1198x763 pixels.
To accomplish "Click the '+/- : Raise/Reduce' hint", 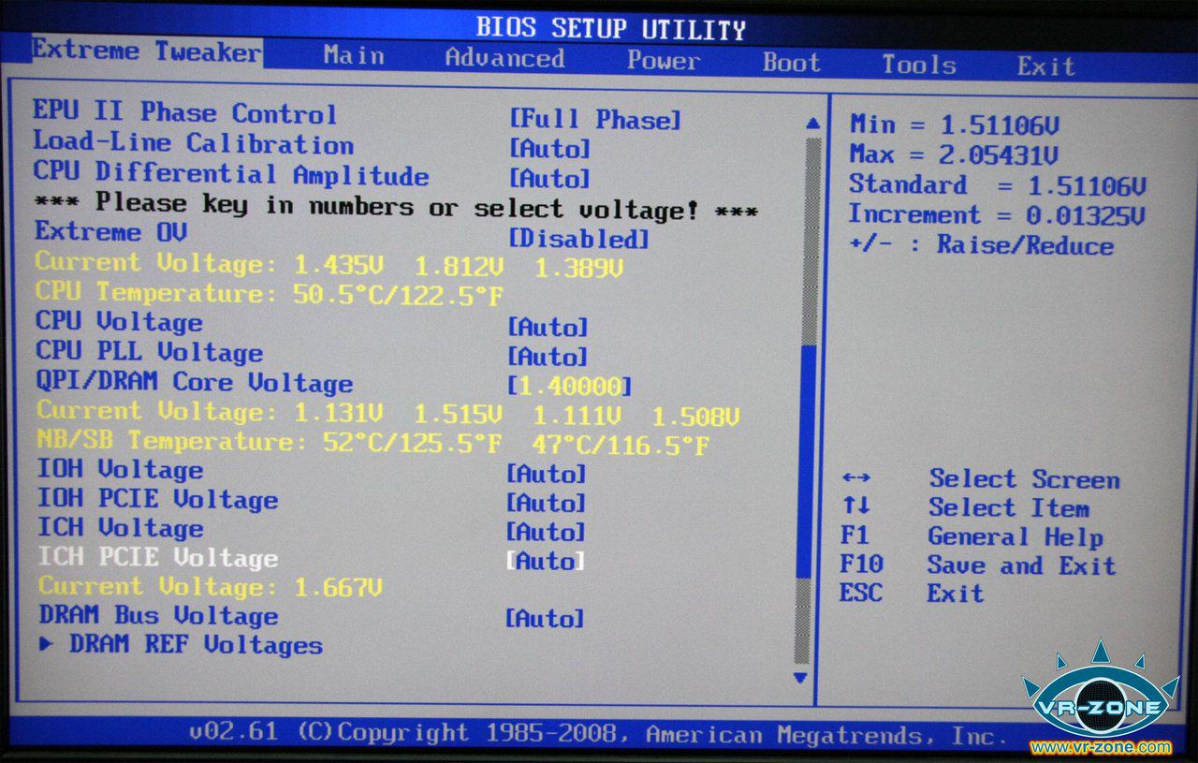I will 981,245.
